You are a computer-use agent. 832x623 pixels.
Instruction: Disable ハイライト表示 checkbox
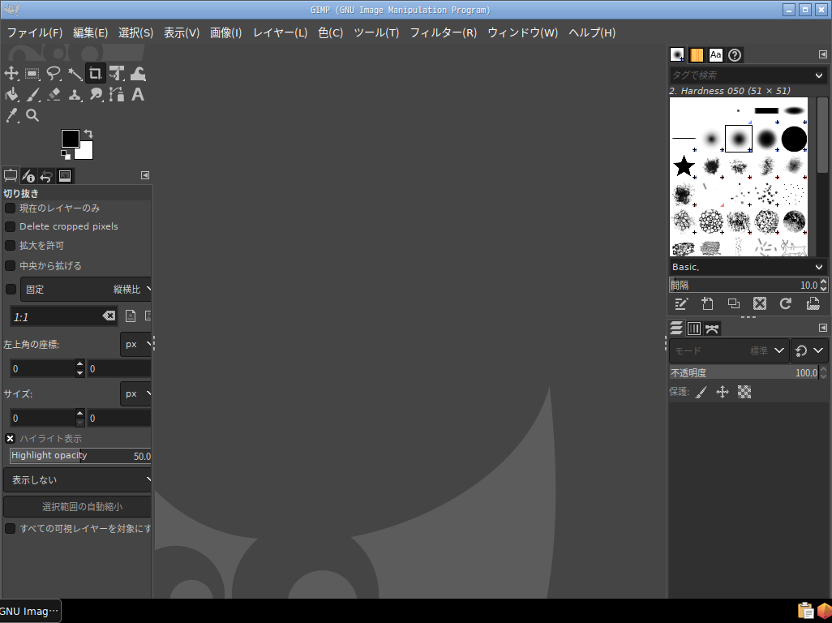(x=10, y=438)
